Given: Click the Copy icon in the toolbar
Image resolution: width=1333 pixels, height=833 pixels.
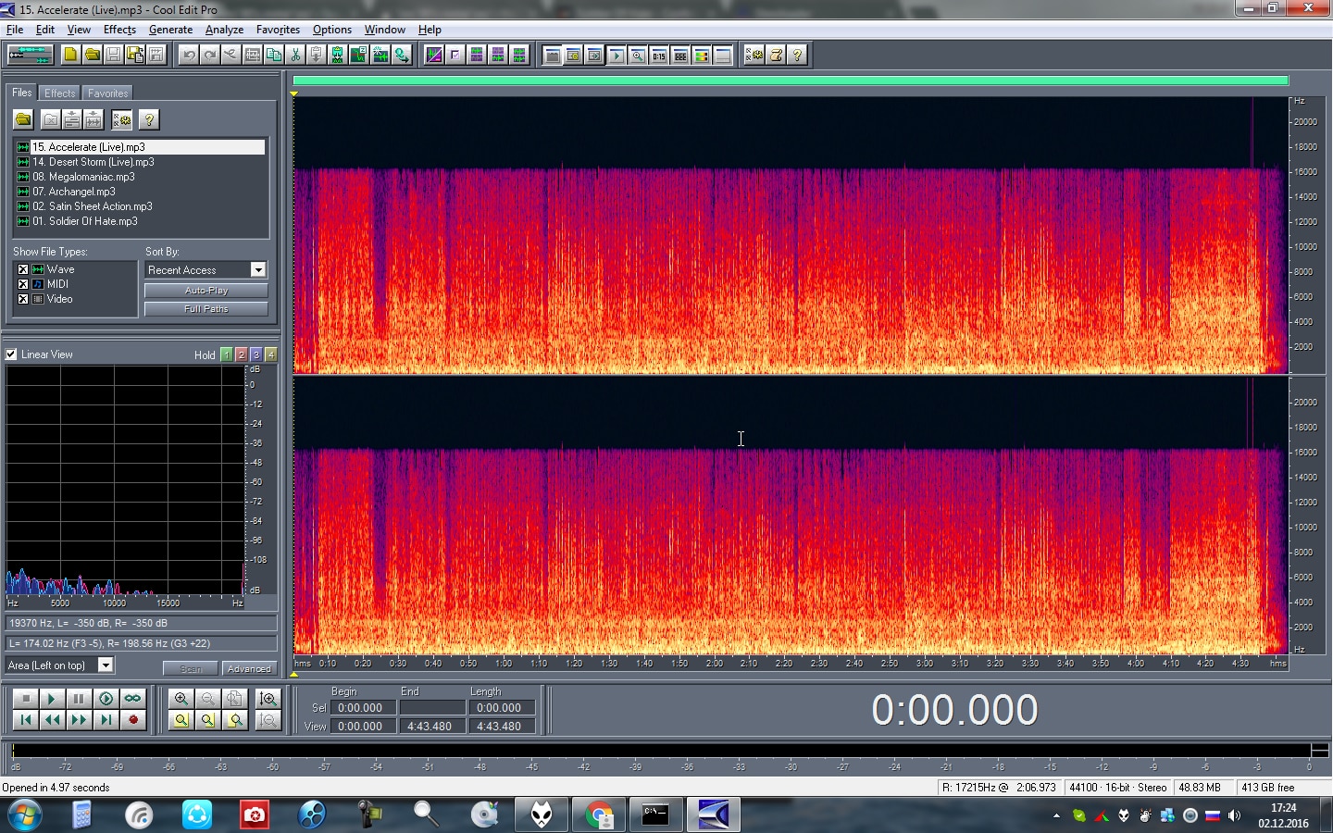Looking at the screenshot, I should pos(274,55).
